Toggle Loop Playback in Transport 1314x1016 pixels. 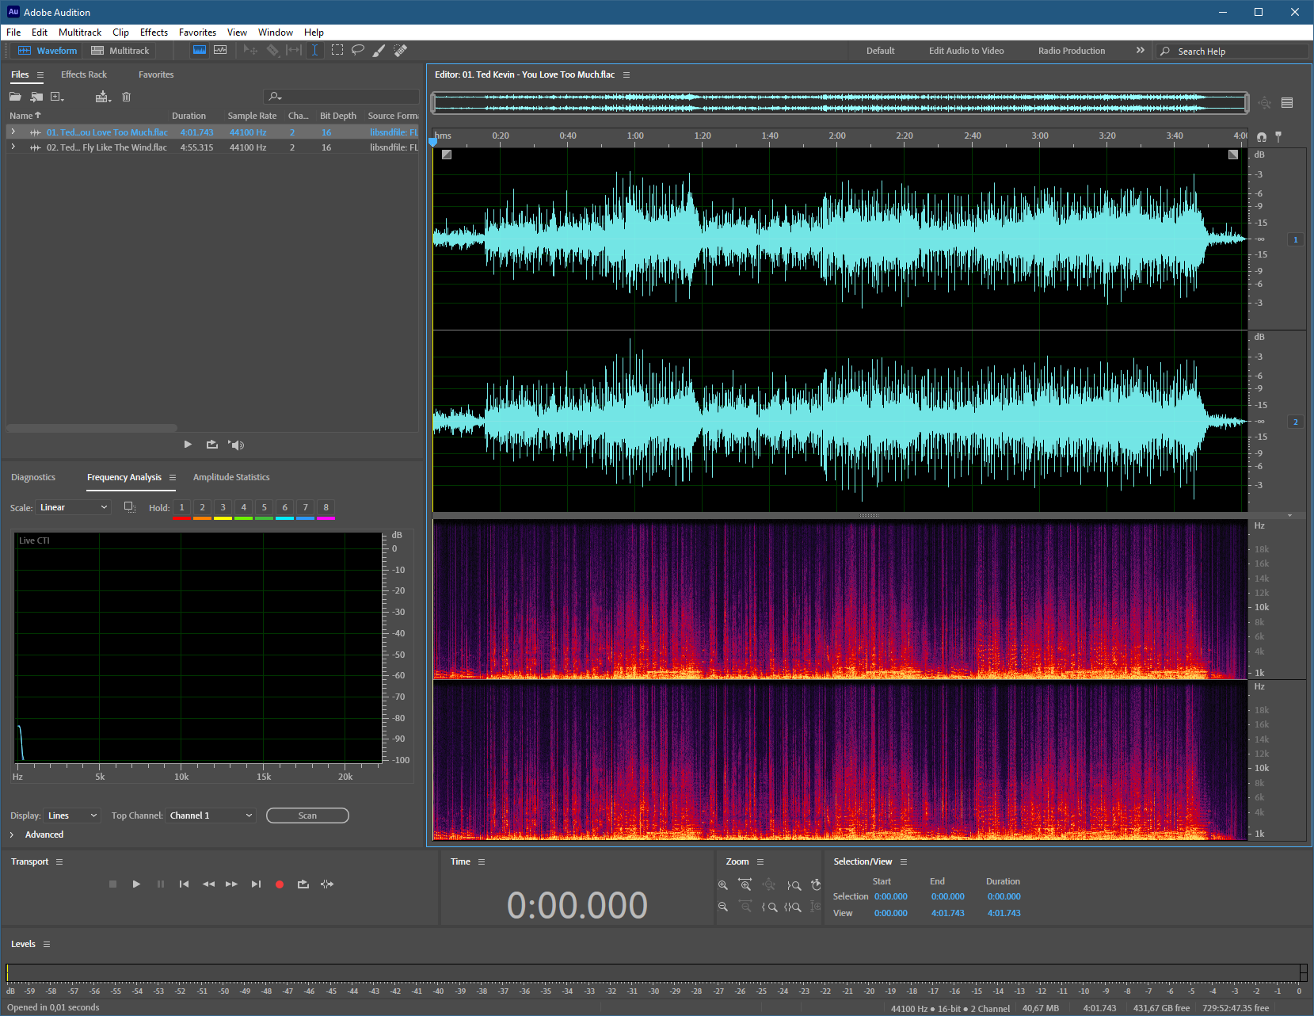pos(303,884)
